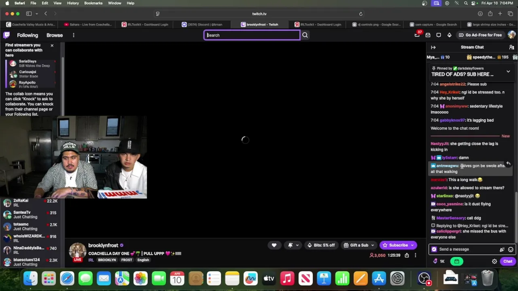Viewport: 518px width, 291px height.
Task: Open the Safari History menu
Action: [x=73, y=3]
